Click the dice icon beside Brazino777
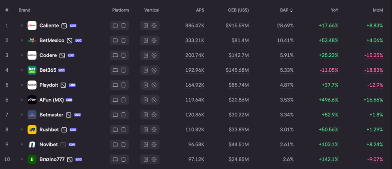 70,159
